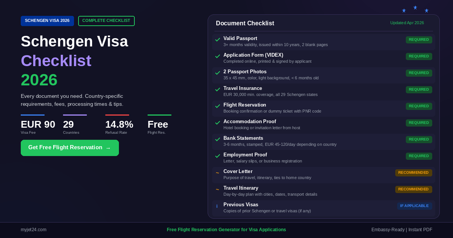
Task: Toggle the checkmark on Employment Proof
Action: coord(218,156)
